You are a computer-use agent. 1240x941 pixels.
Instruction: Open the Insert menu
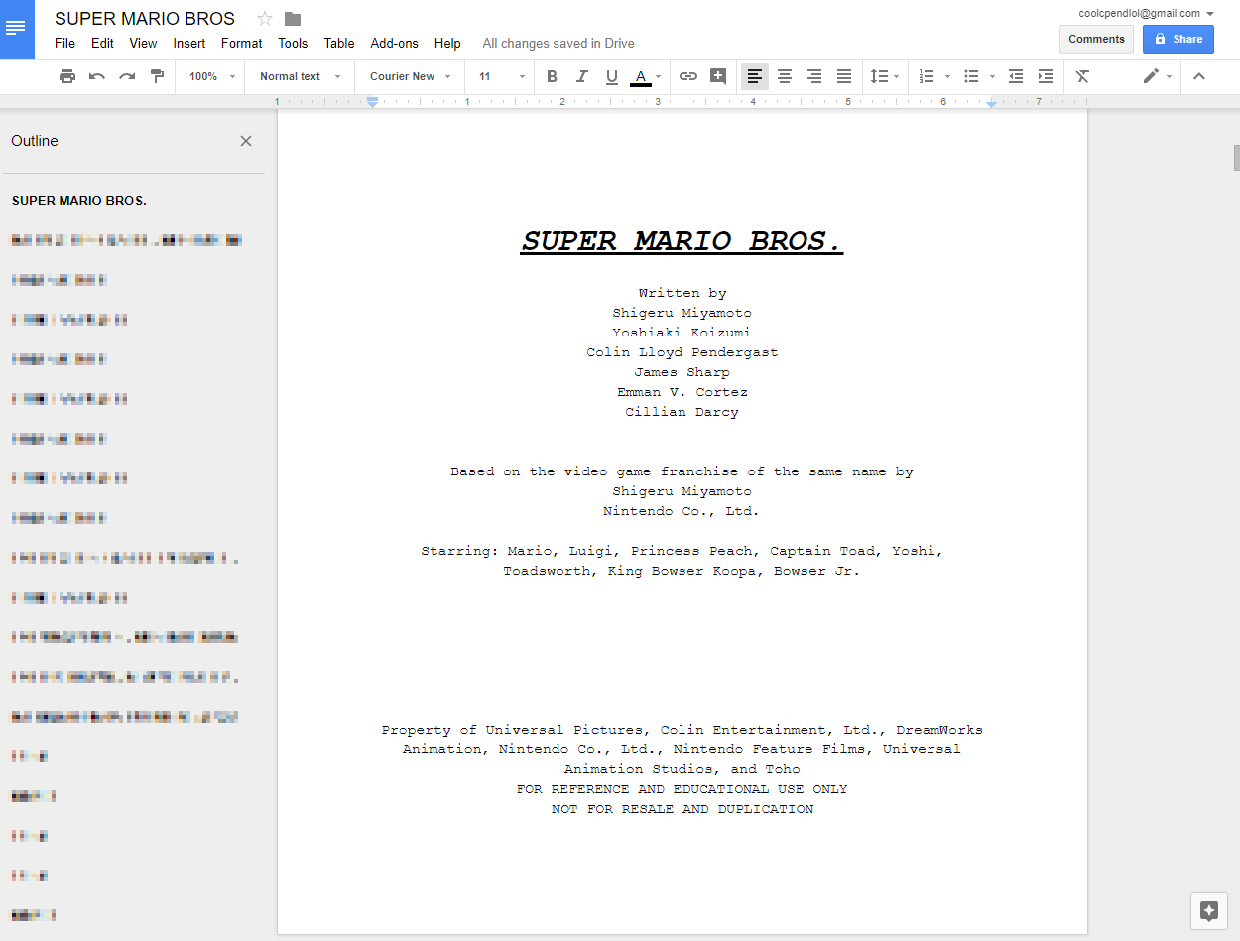click(189, 43)
